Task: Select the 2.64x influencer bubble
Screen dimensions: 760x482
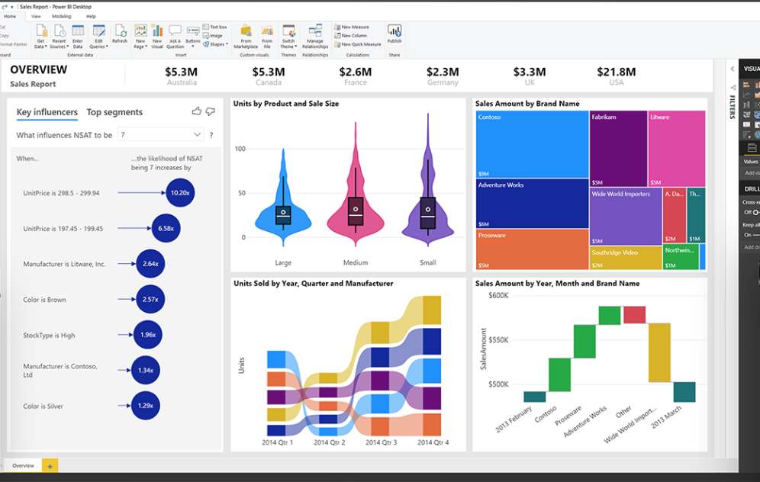Action: (150, 264)
